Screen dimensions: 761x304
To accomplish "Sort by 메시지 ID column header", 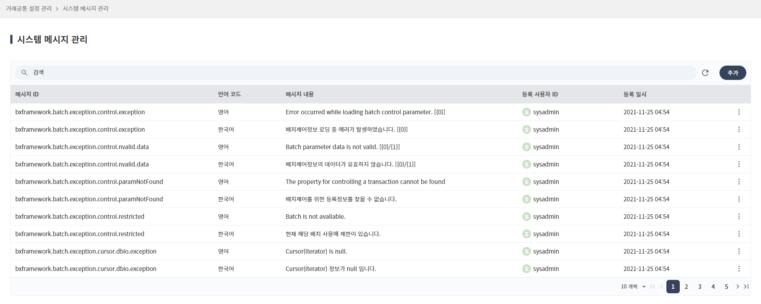I will click(x=27, y=94).
